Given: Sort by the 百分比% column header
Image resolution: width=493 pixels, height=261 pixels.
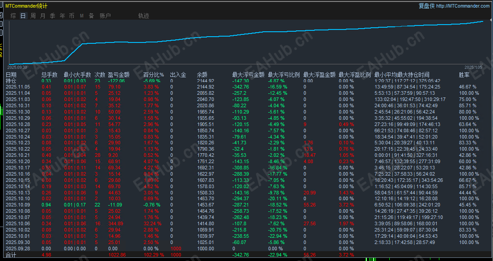Looking at the screenshot, I should 154,75.
